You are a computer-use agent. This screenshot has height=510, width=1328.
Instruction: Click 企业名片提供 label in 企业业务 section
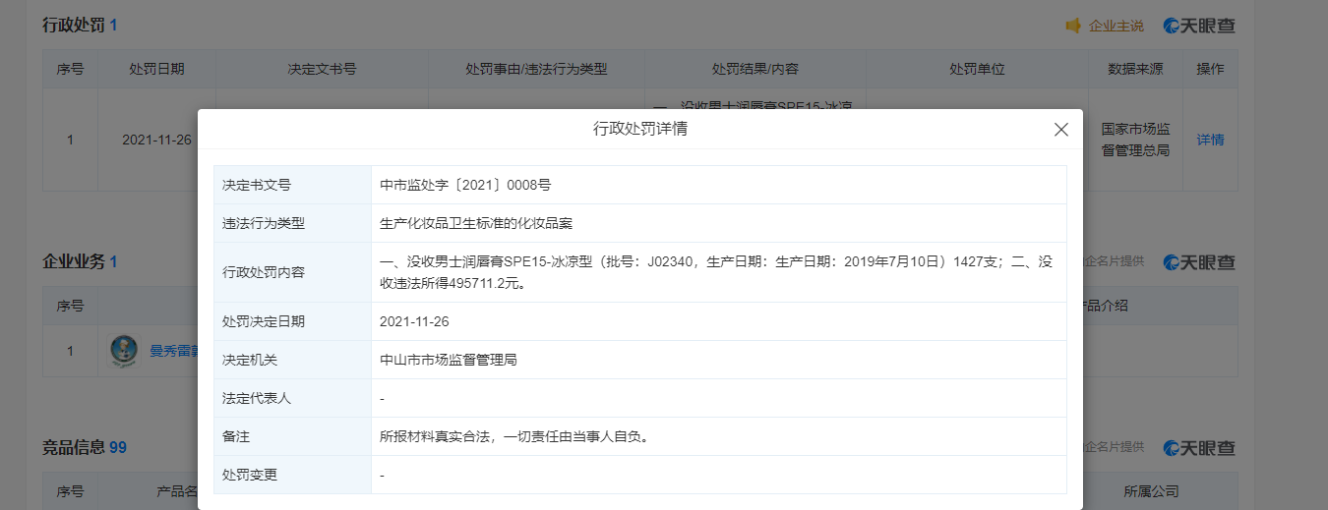(x=1113, y=261)
